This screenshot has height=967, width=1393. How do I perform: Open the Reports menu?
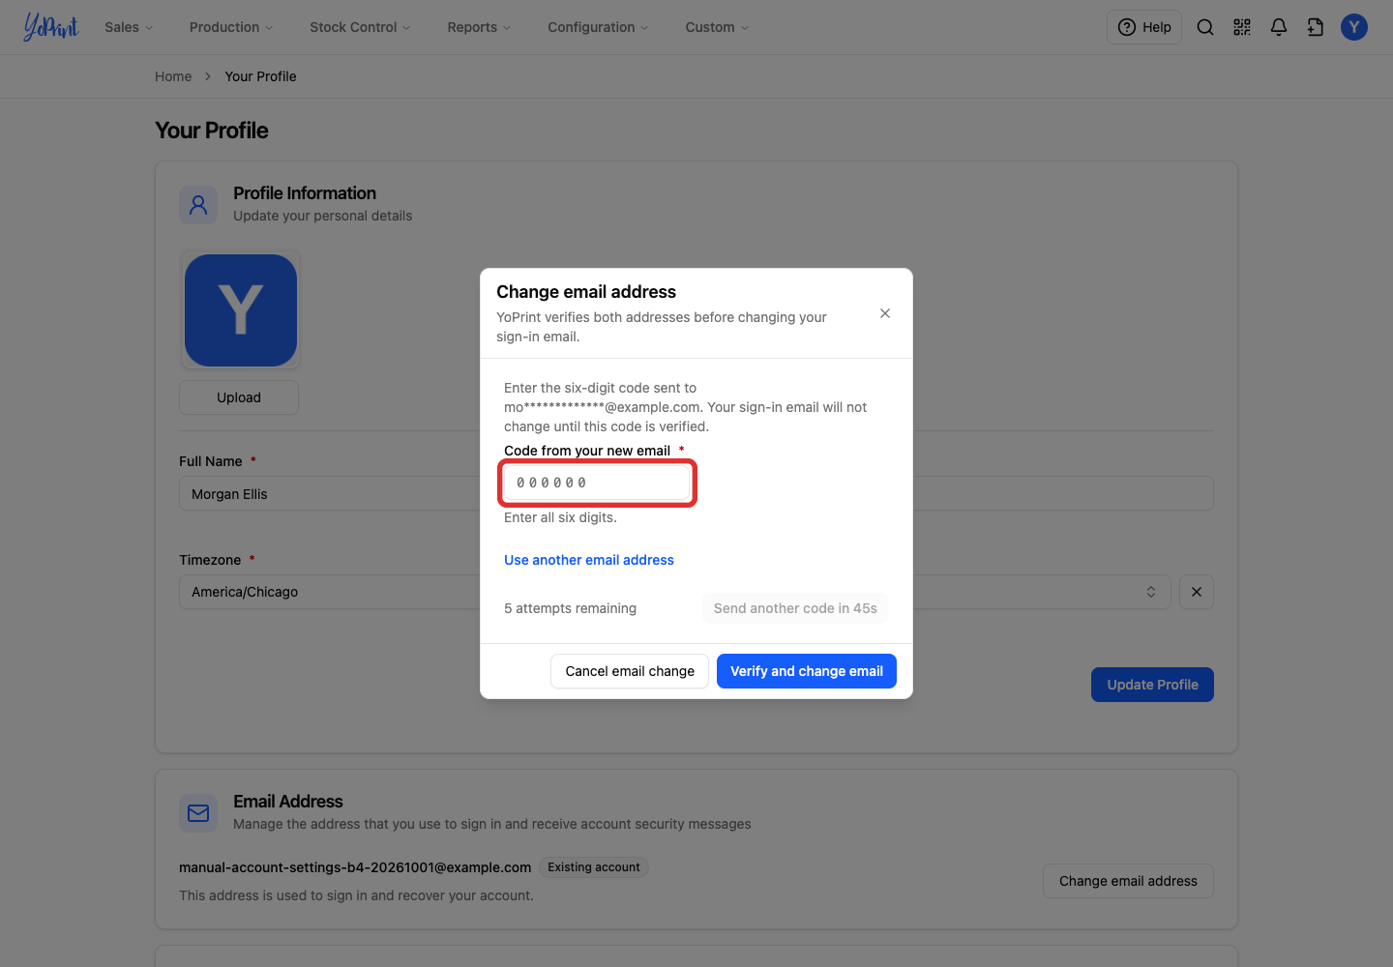point(479,27)
